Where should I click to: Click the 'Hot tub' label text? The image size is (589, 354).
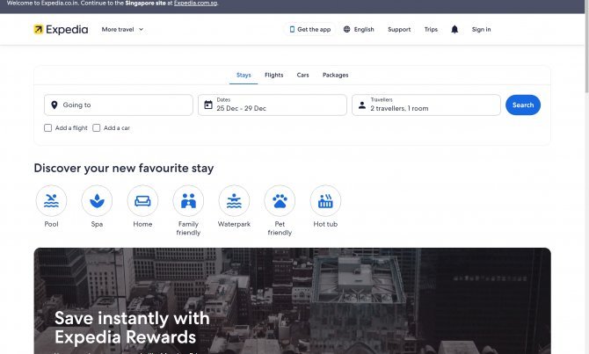pos(325,224)
